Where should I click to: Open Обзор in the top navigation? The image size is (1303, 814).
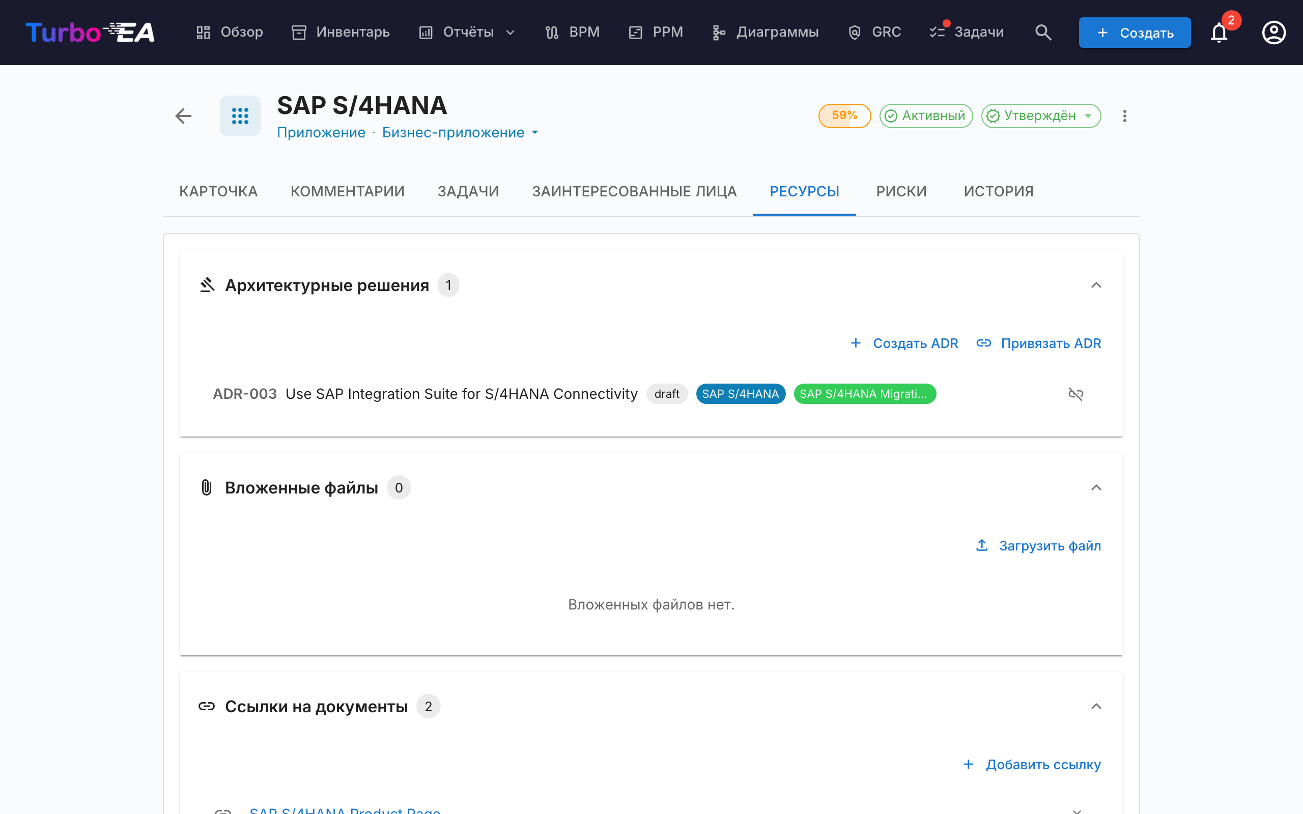230,32
